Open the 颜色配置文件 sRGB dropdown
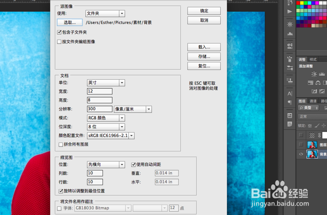 coord(111,135)
